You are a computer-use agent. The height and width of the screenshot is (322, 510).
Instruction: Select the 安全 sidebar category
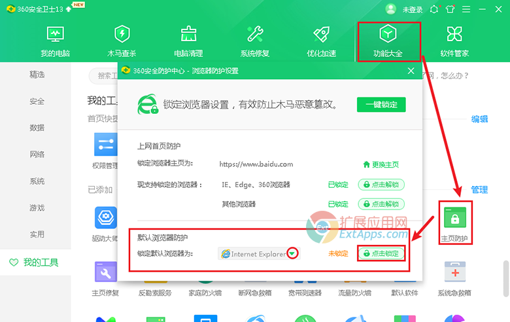click(37, 101)
